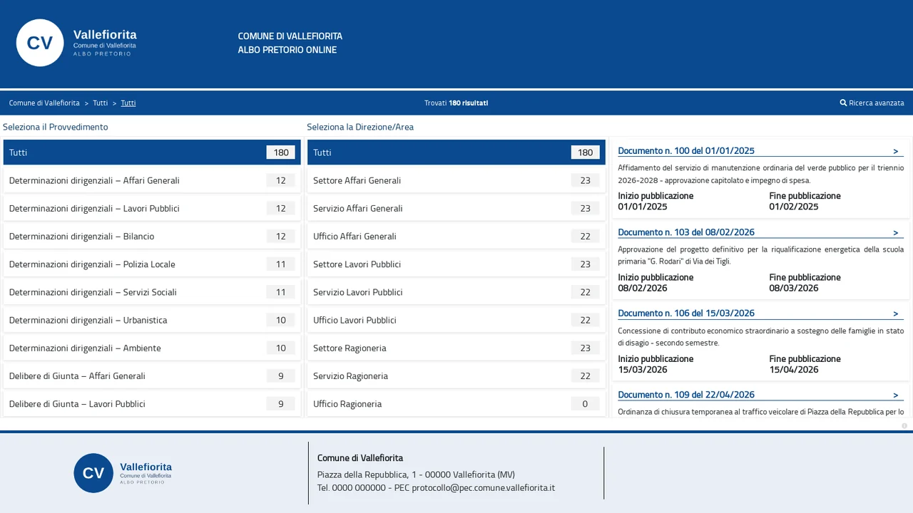Expand arrow for Documento n. 100
This screenshot has width=913, height=513.
click(896, 151)
